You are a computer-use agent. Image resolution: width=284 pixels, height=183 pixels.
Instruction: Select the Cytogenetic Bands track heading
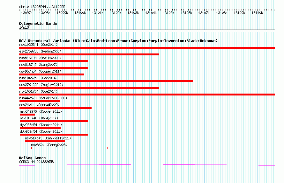tap(38, 24)
